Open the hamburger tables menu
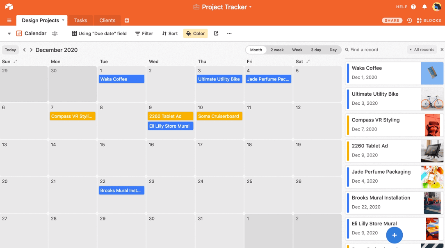The width and height of the screenshot is (445, 248). tap(9, 21)
